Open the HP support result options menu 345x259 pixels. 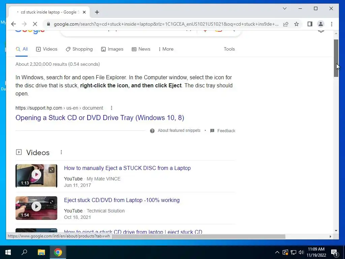pyautogui.click(x=112, y=108)
